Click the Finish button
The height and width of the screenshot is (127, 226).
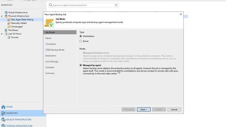(x=159, y=109)
